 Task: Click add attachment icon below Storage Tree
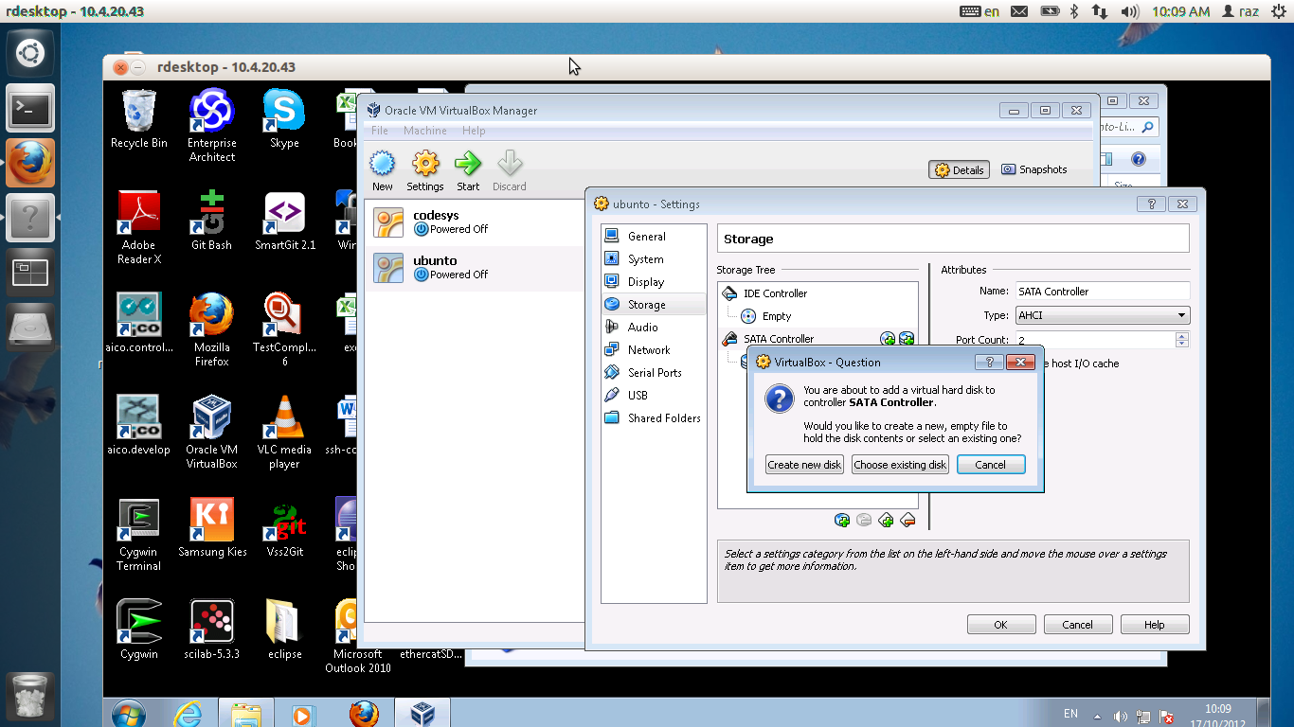tap(842, 520)
